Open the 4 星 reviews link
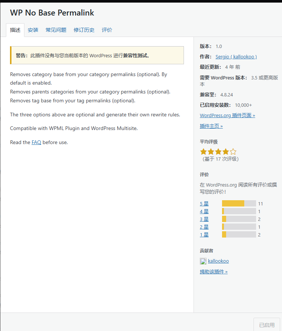Viewport: 282px width, 331px height. click(x=204, y=212)
